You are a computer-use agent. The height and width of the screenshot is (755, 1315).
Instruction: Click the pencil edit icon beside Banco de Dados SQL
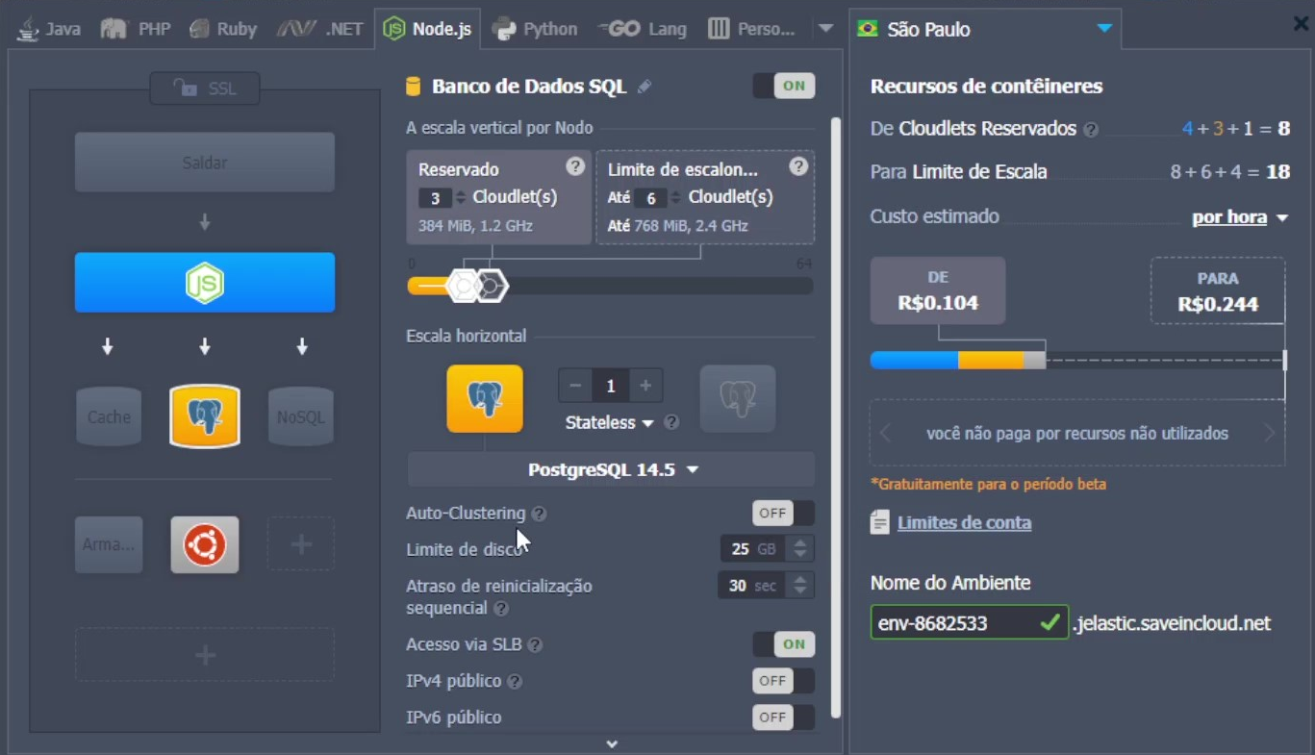[x=645, y=87]
